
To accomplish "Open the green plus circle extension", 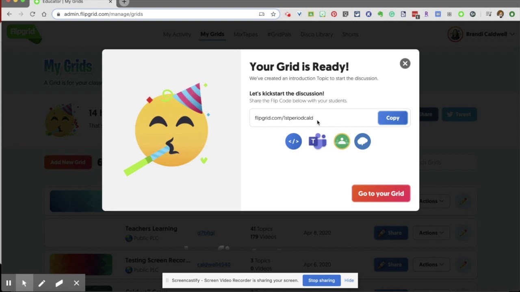I will (x=461, y=14).
